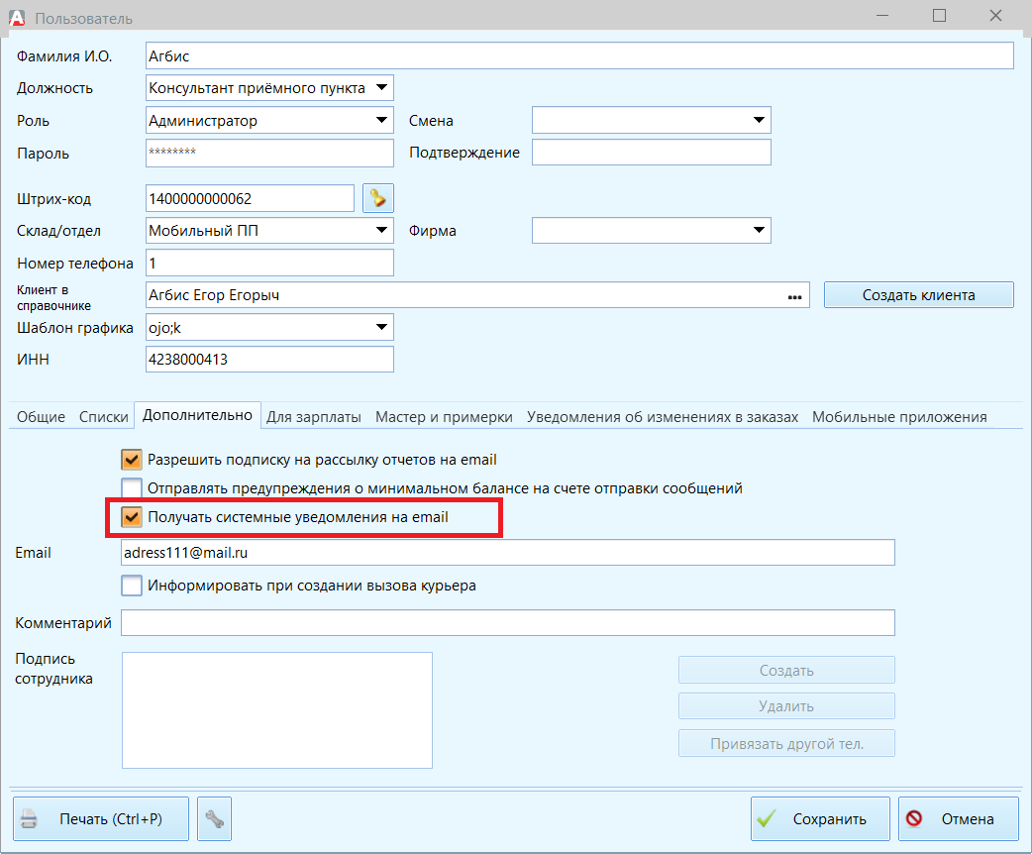Viewport: 1032px width, 854px height.
Task: Expand the Смена dropdown
Action: point(759,120)
